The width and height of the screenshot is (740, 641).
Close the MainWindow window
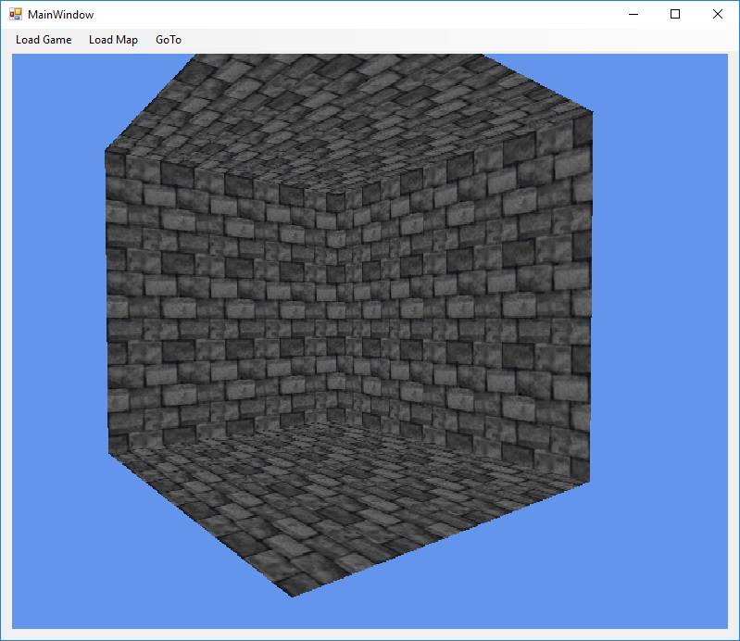pyautogui.click(x=718, y=14)
